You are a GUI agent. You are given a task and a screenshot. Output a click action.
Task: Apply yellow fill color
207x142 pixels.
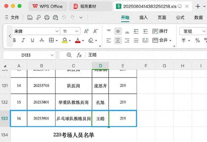point(65,40)
